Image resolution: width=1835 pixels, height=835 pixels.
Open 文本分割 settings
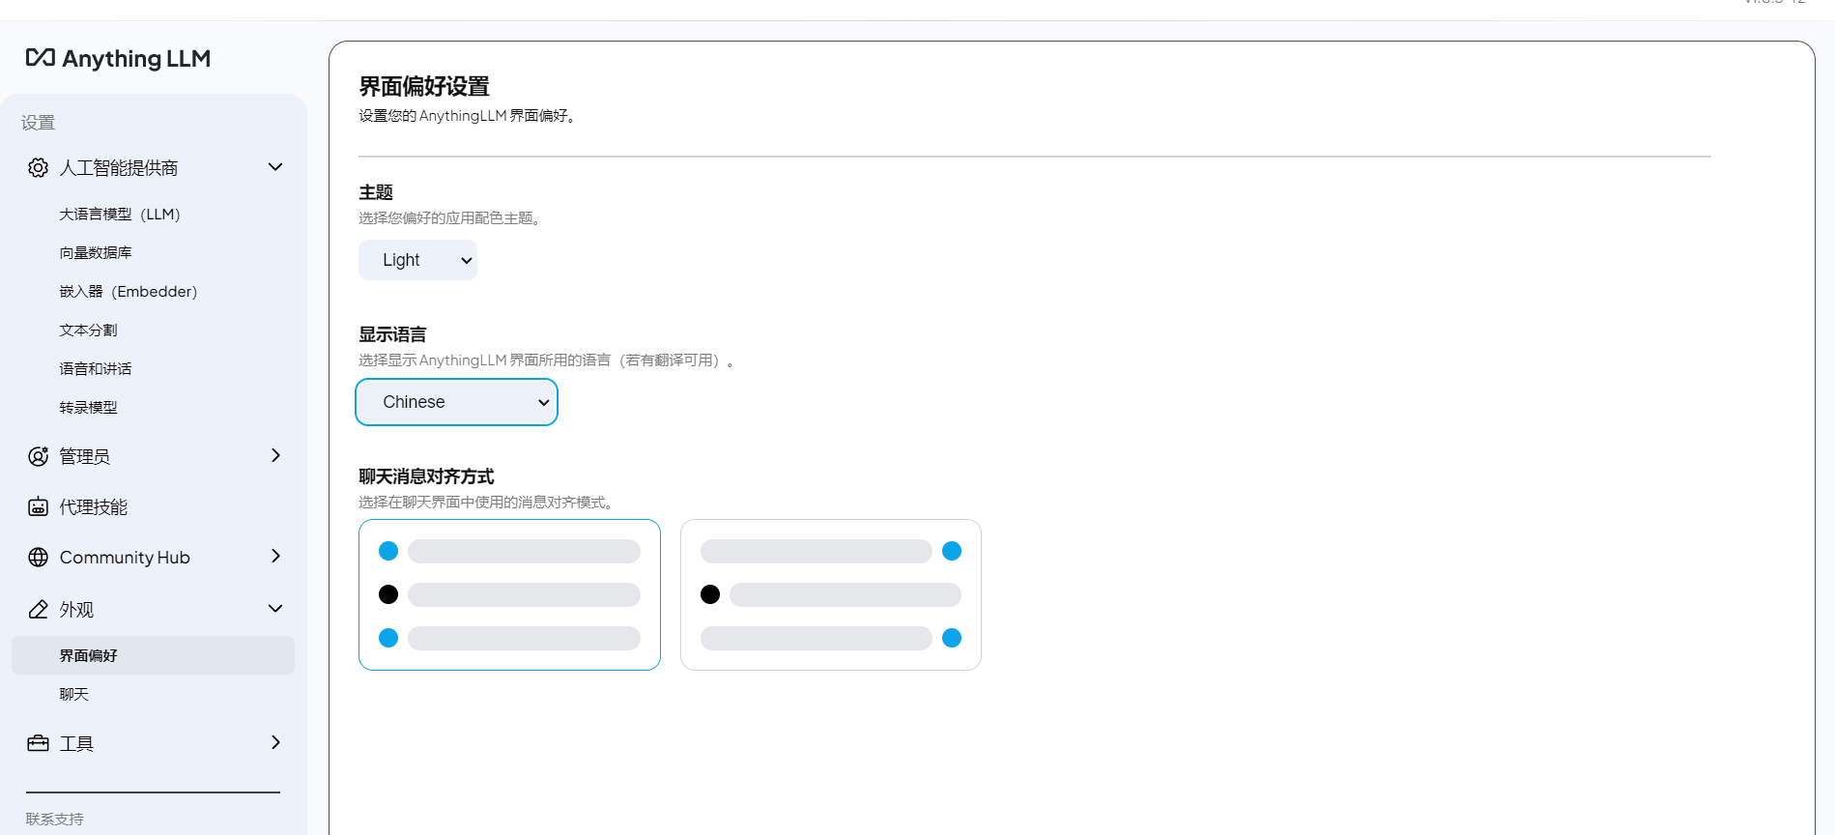[x=88, y=331]
